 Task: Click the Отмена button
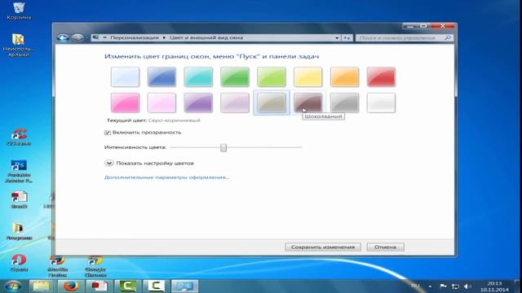386,247
